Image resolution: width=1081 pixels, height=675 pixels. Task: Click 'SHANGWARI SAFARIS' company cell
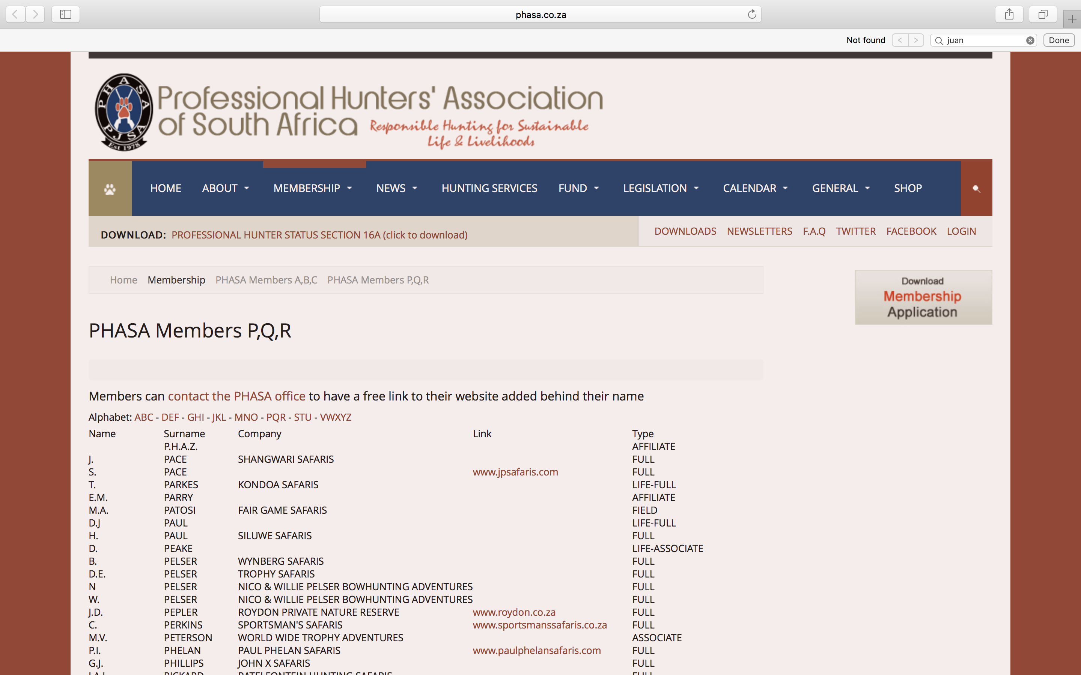click(x=286, y=459)
